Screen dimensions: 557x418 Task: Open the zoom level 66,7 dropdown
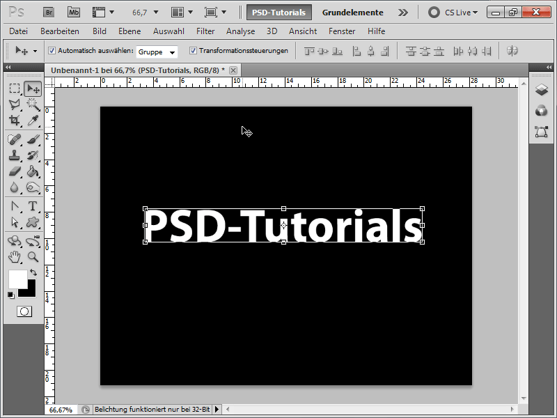pyautogui.click(x=156, y=13)
